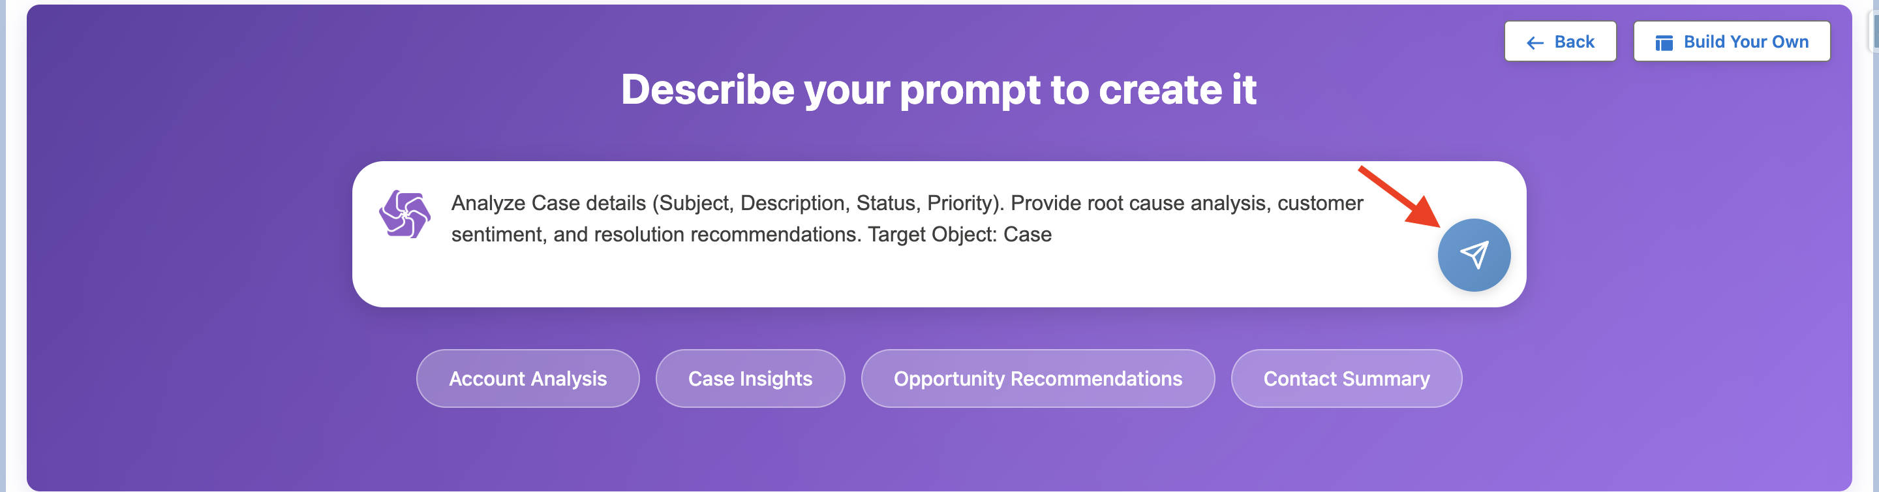Click the purple pinwheel AI logo
The width and height of the screenshot is (1879, 492).
pyautogui.click(x=405, y=214)
